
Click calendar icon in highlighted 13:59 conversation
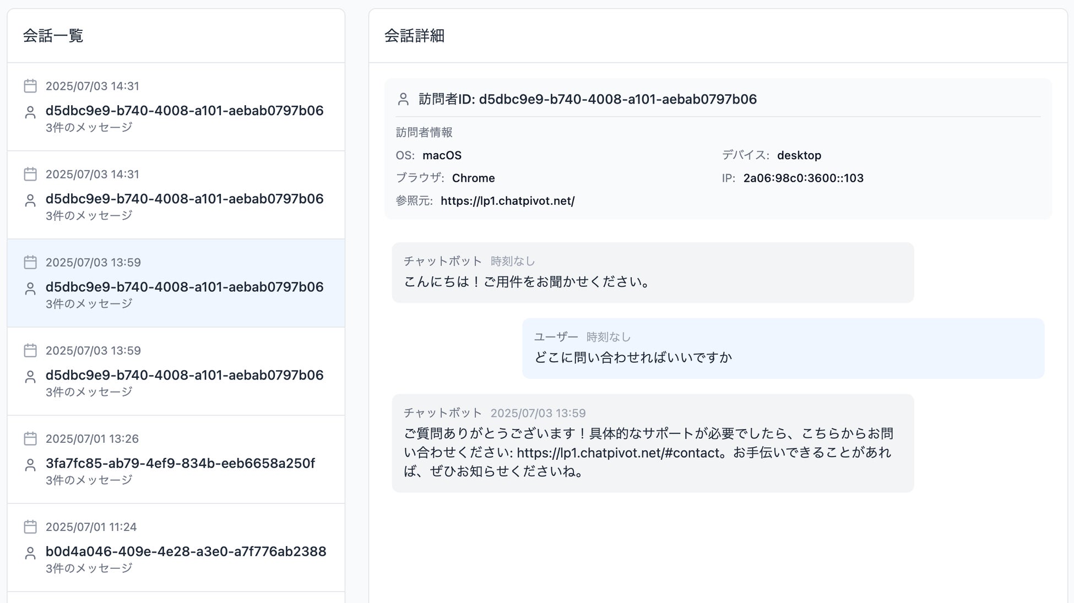[x=30, y=263]
